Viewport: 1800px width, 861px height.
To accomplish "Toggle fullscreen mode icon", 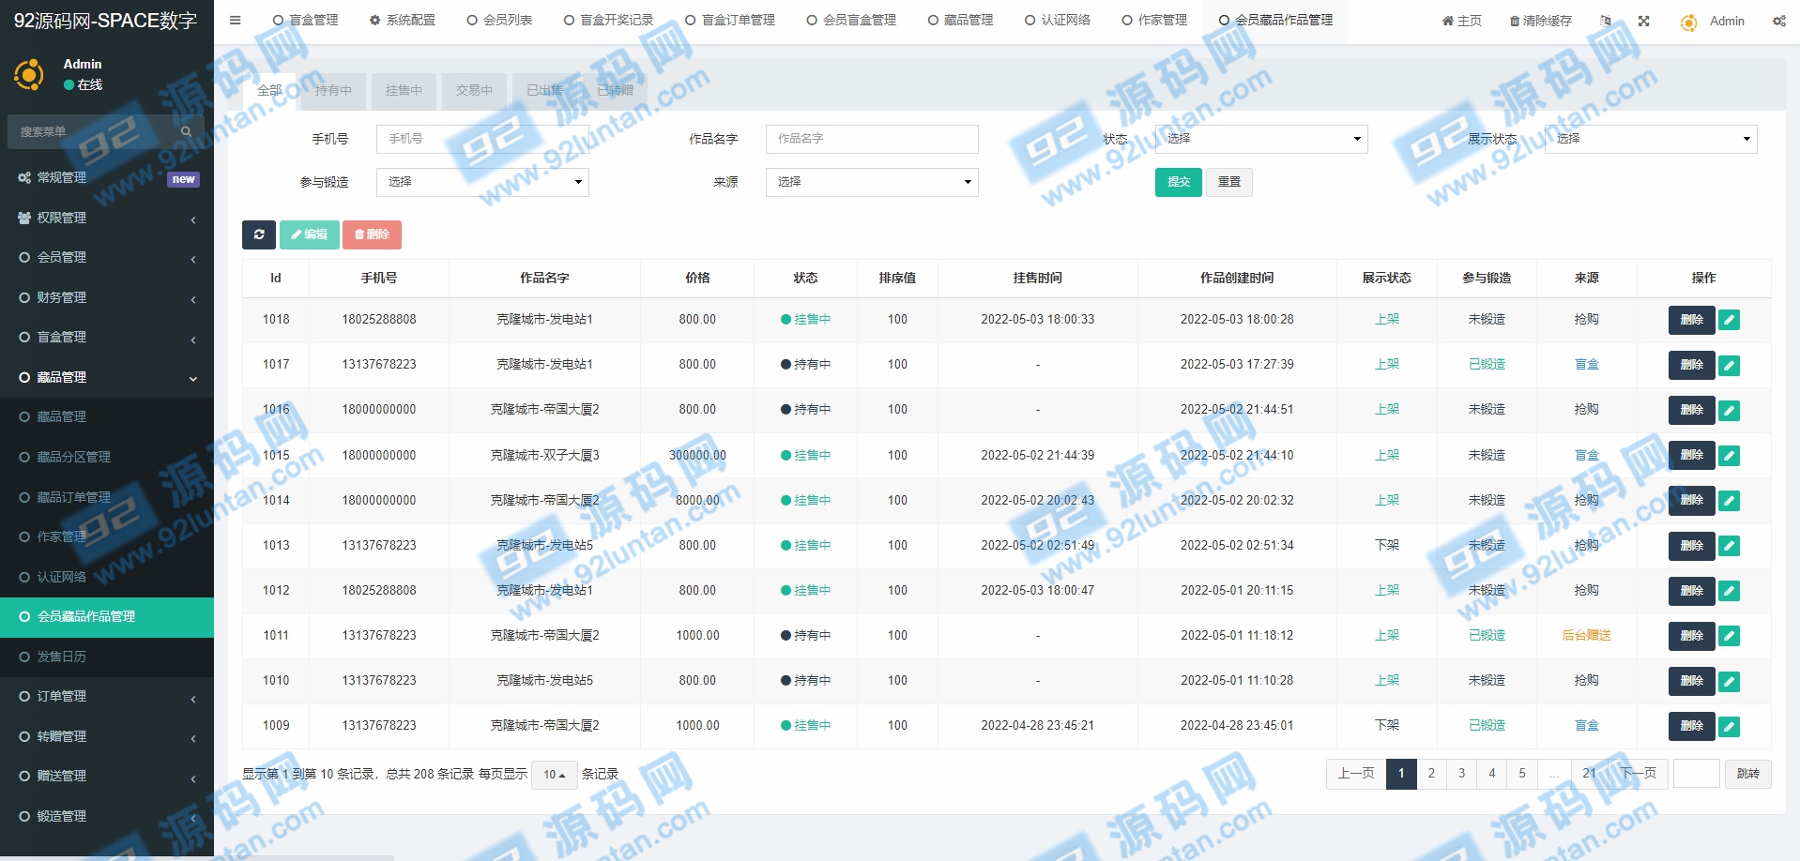I will (1643, 21).
